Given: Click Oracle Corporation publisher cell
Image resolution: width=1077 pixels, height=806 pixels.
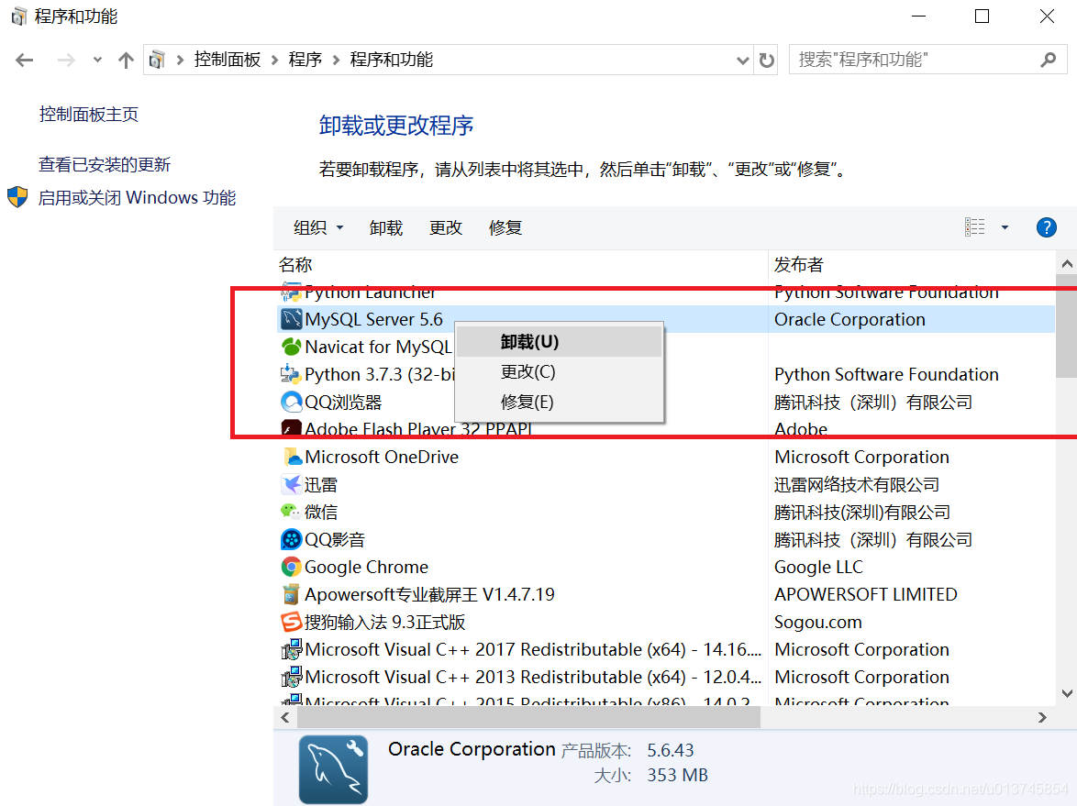Looking at the screenshot, I should pos(849,319).
